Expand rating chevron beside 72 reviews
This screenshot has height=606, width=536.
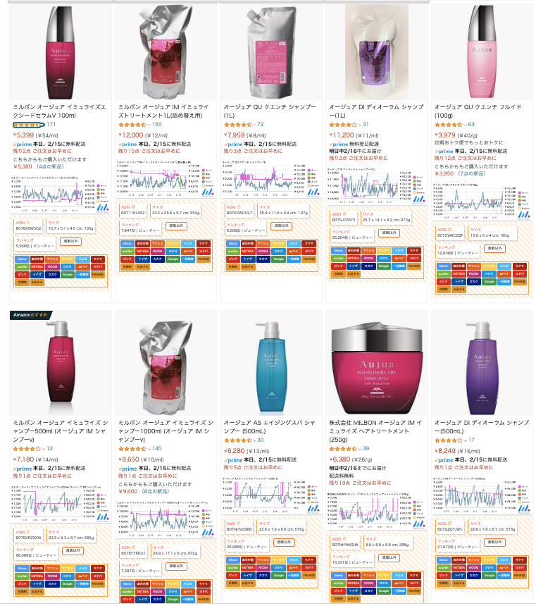coord(255,125)
